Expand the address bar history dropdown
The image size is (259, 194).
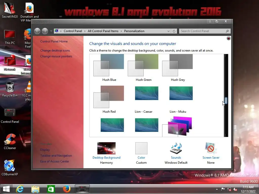[x=168, y=31]
